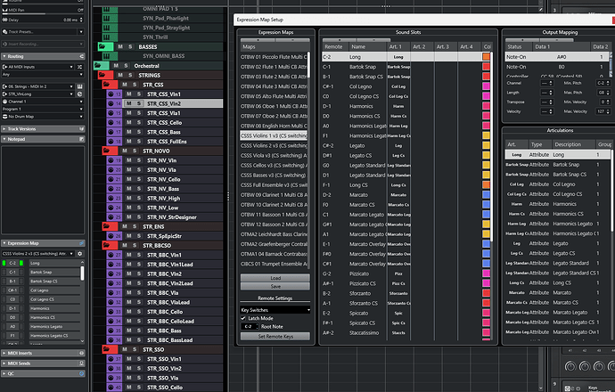Open the All MIDI Inputs dropdown
Image resolution: width=615 pixels, height=392 pixels.
[37, 67]
